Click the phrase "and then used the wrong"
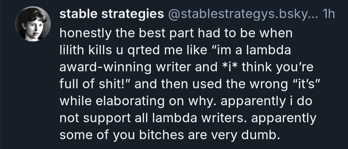Screen dimensions: 348x149 tap(206, 86)
